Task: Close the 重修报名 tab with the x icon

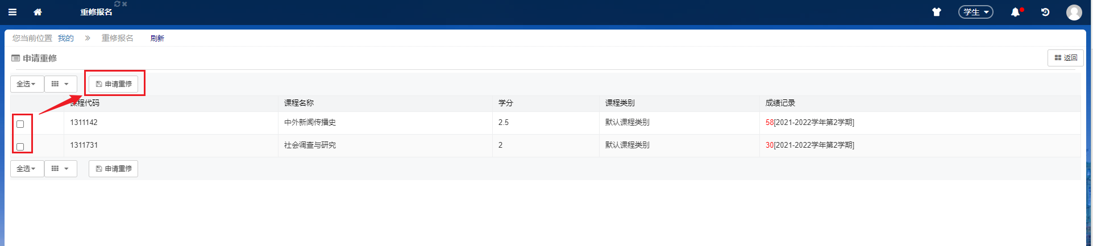Action: [124, 4]
